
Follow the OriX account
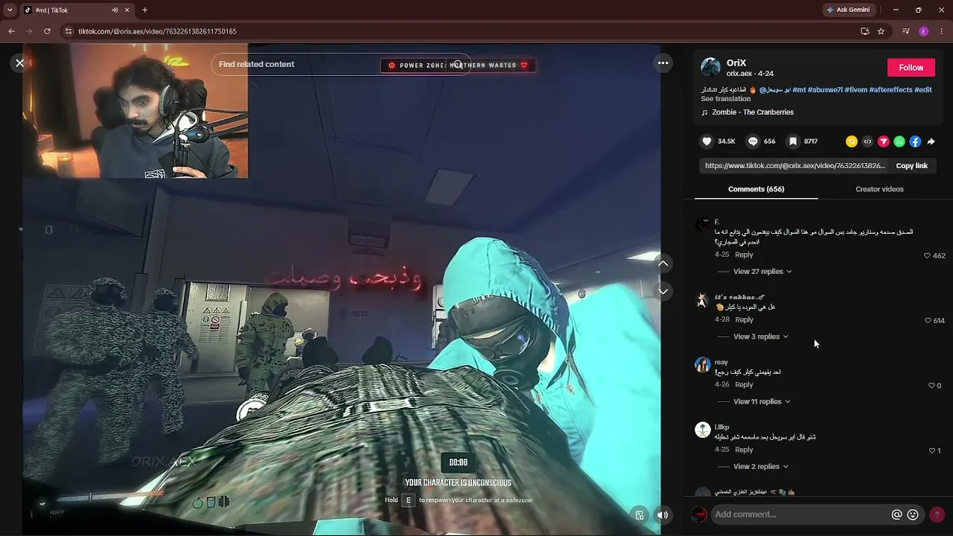point(911,68)
